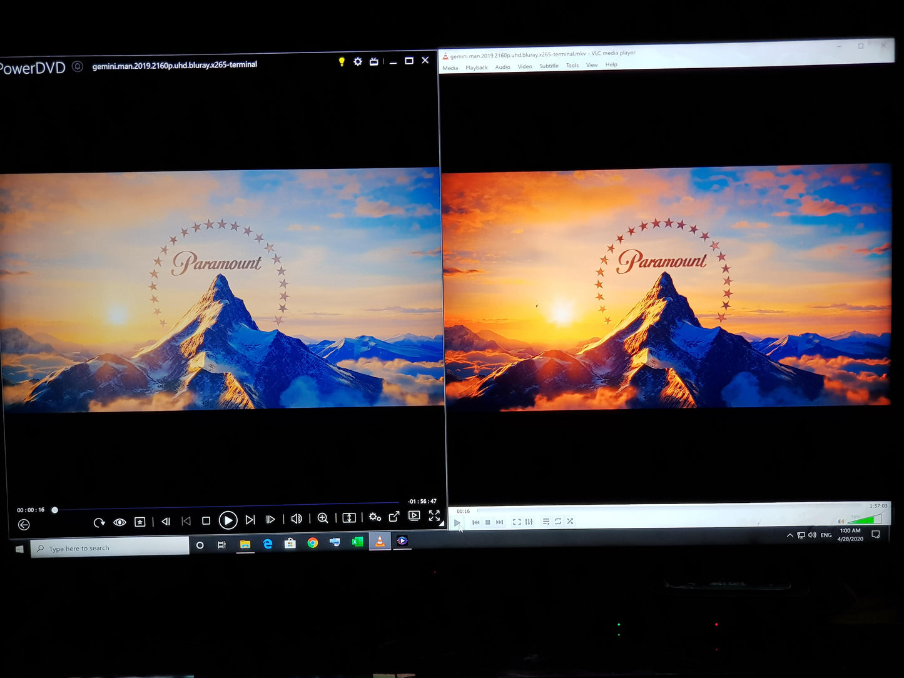Click the Windows taskbar search box

(x=110, y=548)
